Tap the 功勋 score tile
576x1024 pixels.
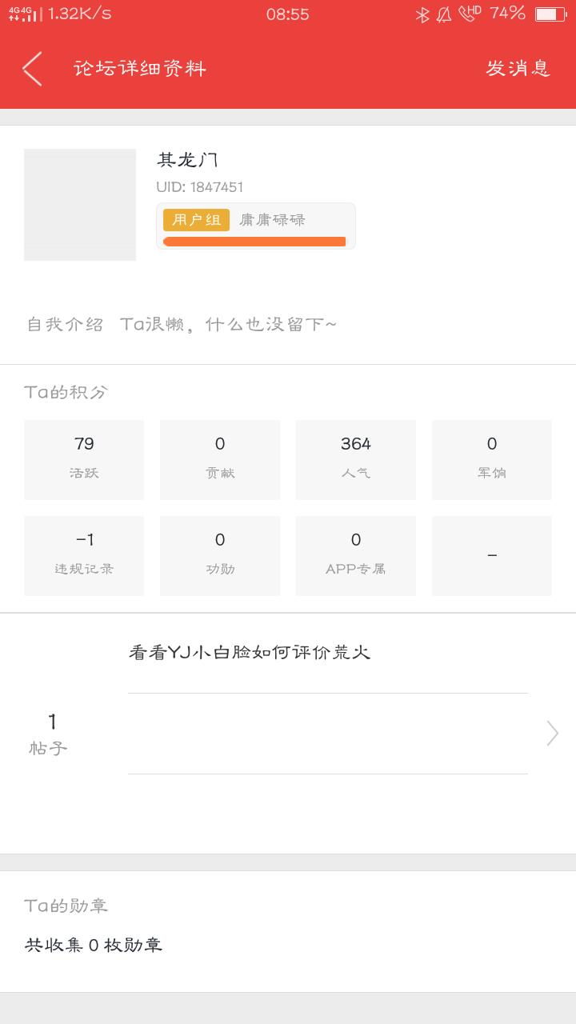(x=220, y=556)
